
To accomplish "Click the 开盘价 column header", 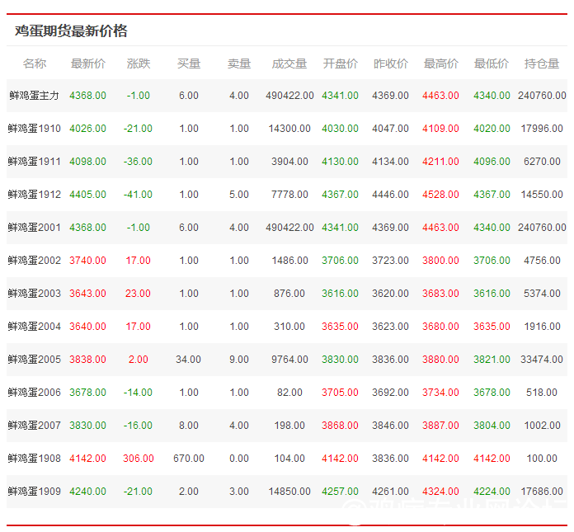I will pyautogui.click(x=340, y=64).
